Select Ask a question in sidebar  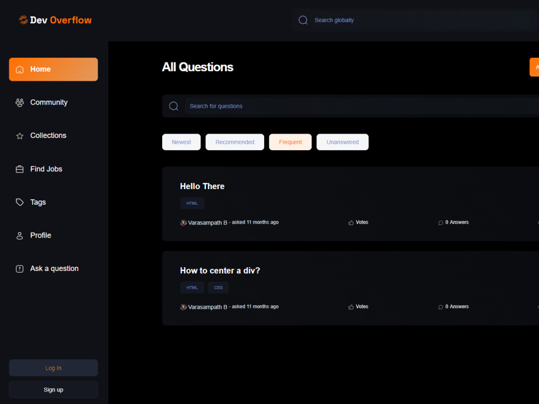(x=53, y=269)
